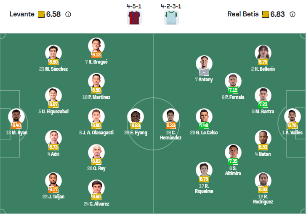Open goalkeeper M. Ryan's player photo
Image resolution: width=306 pixels, height=214 pixels.
click(16, 116)
